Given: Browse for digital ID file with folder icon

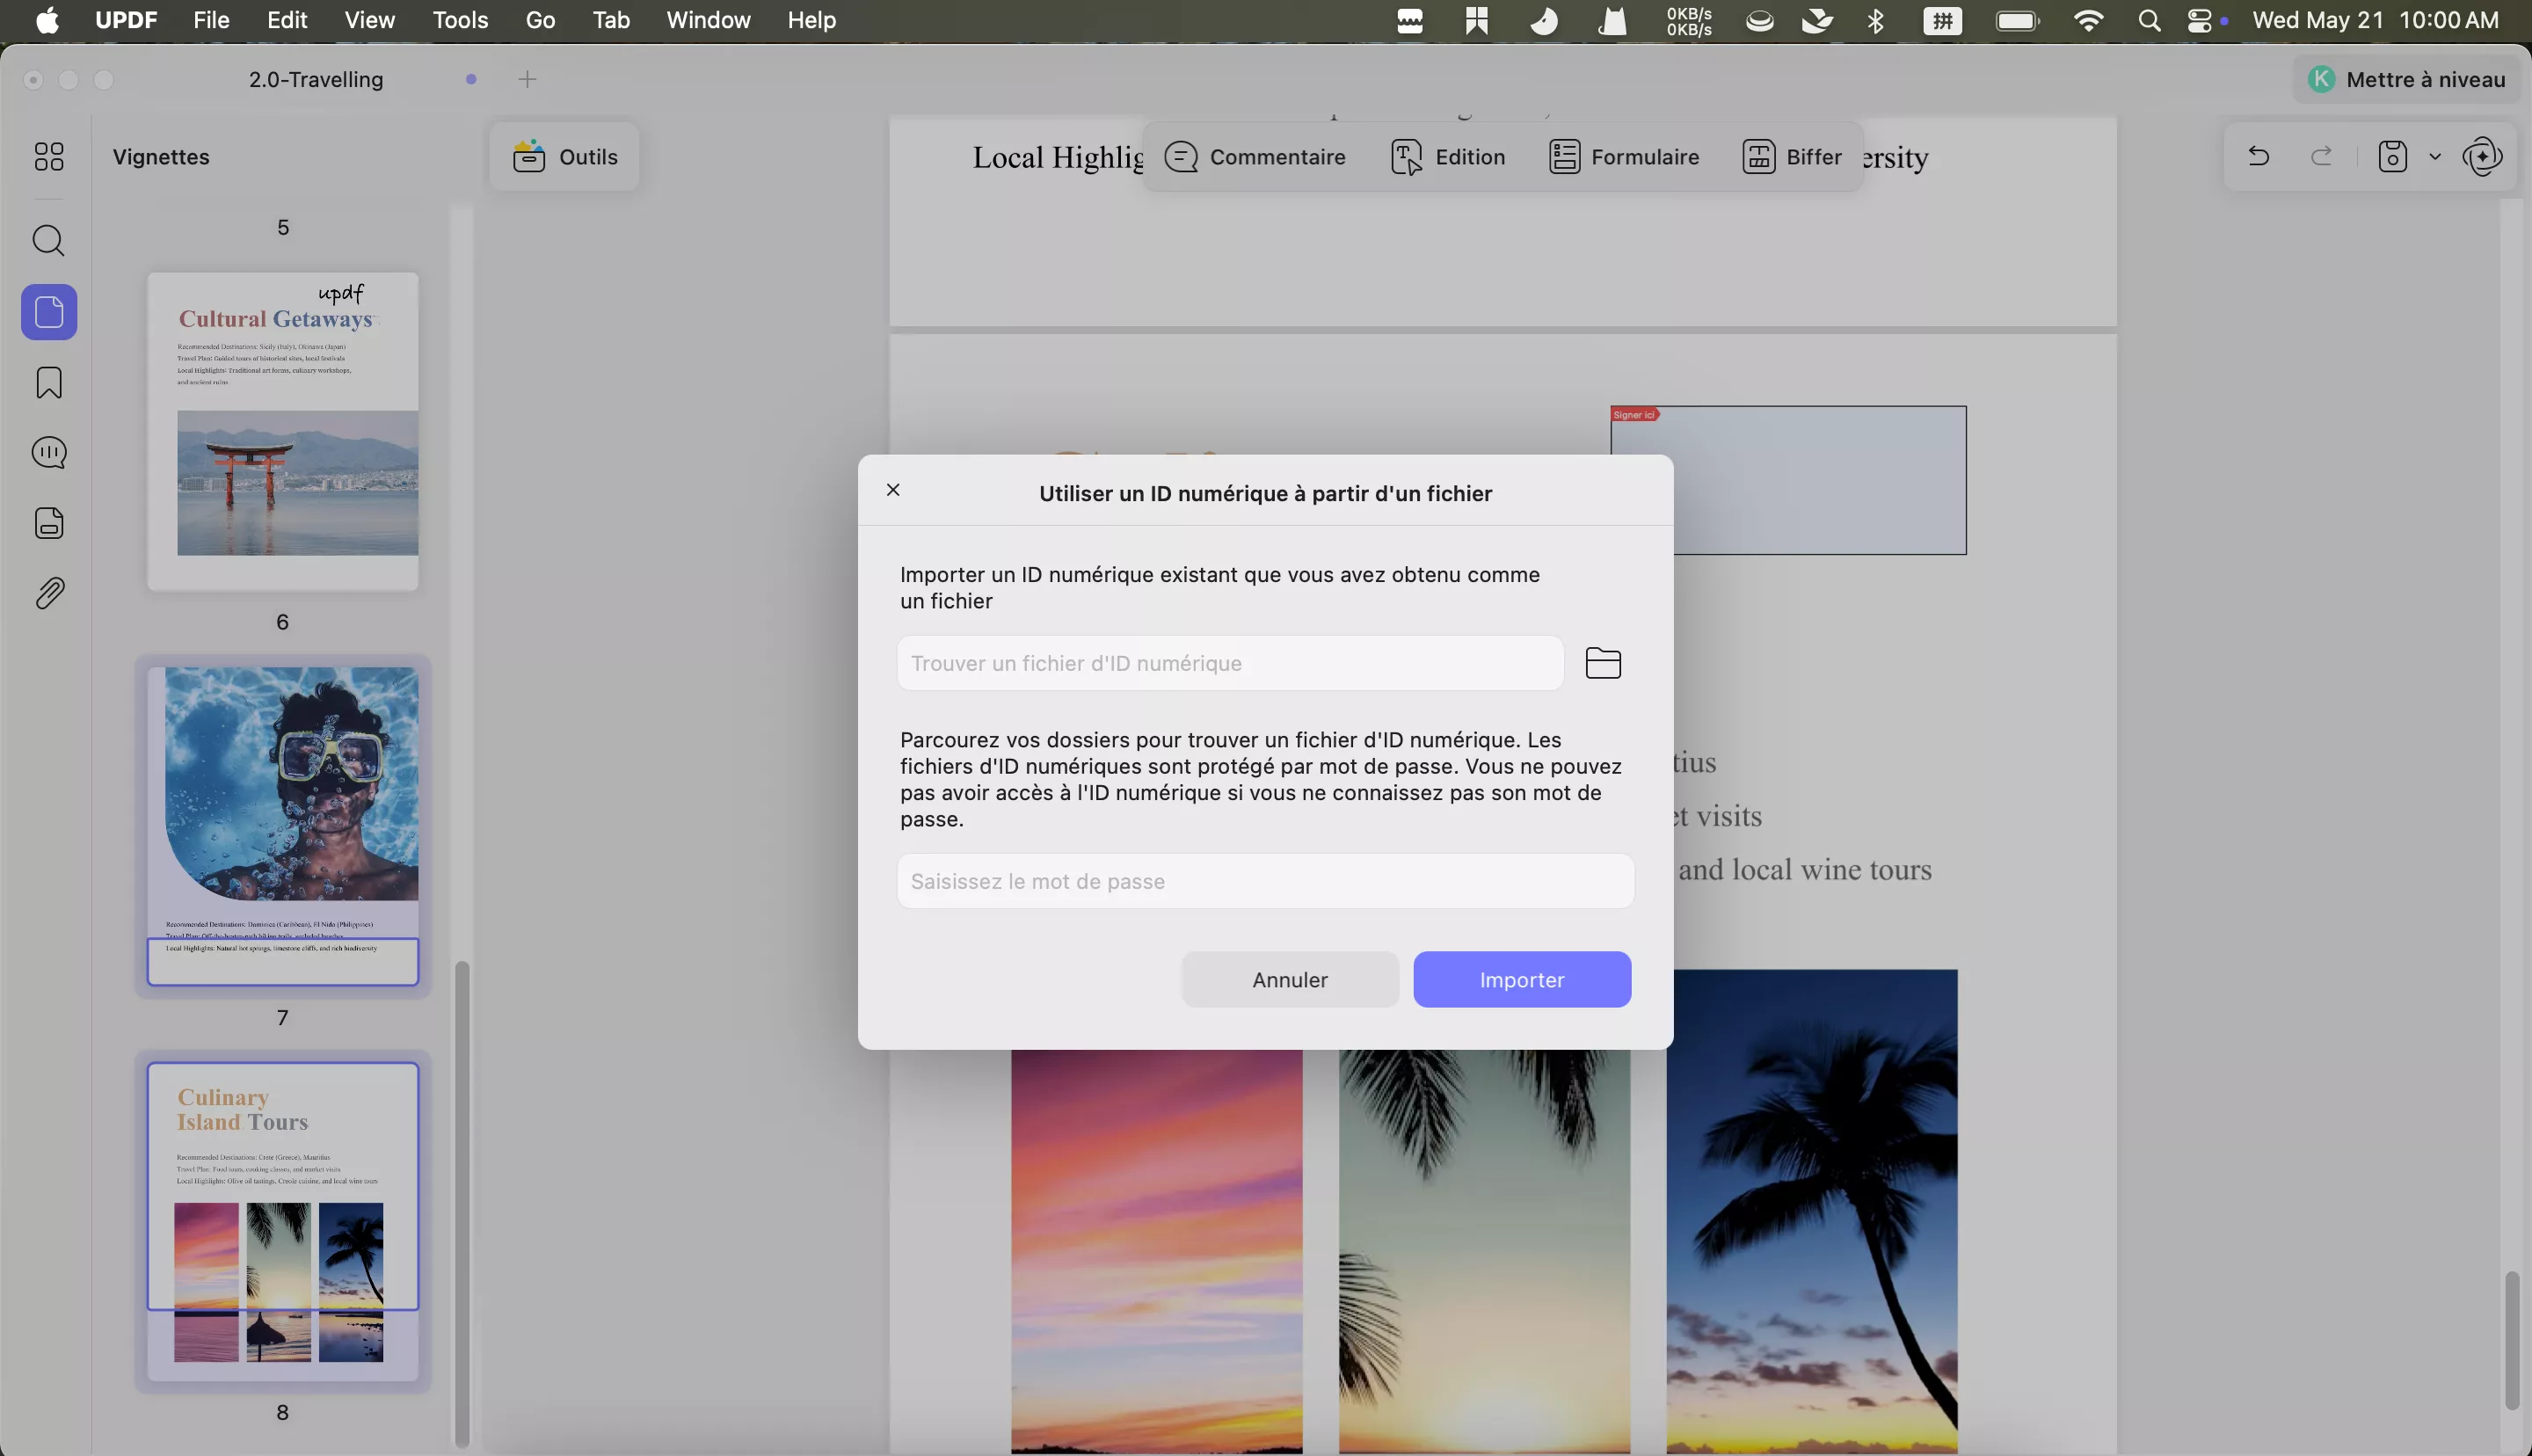Looking at the screenshot, I should (x=1604, y=663).
